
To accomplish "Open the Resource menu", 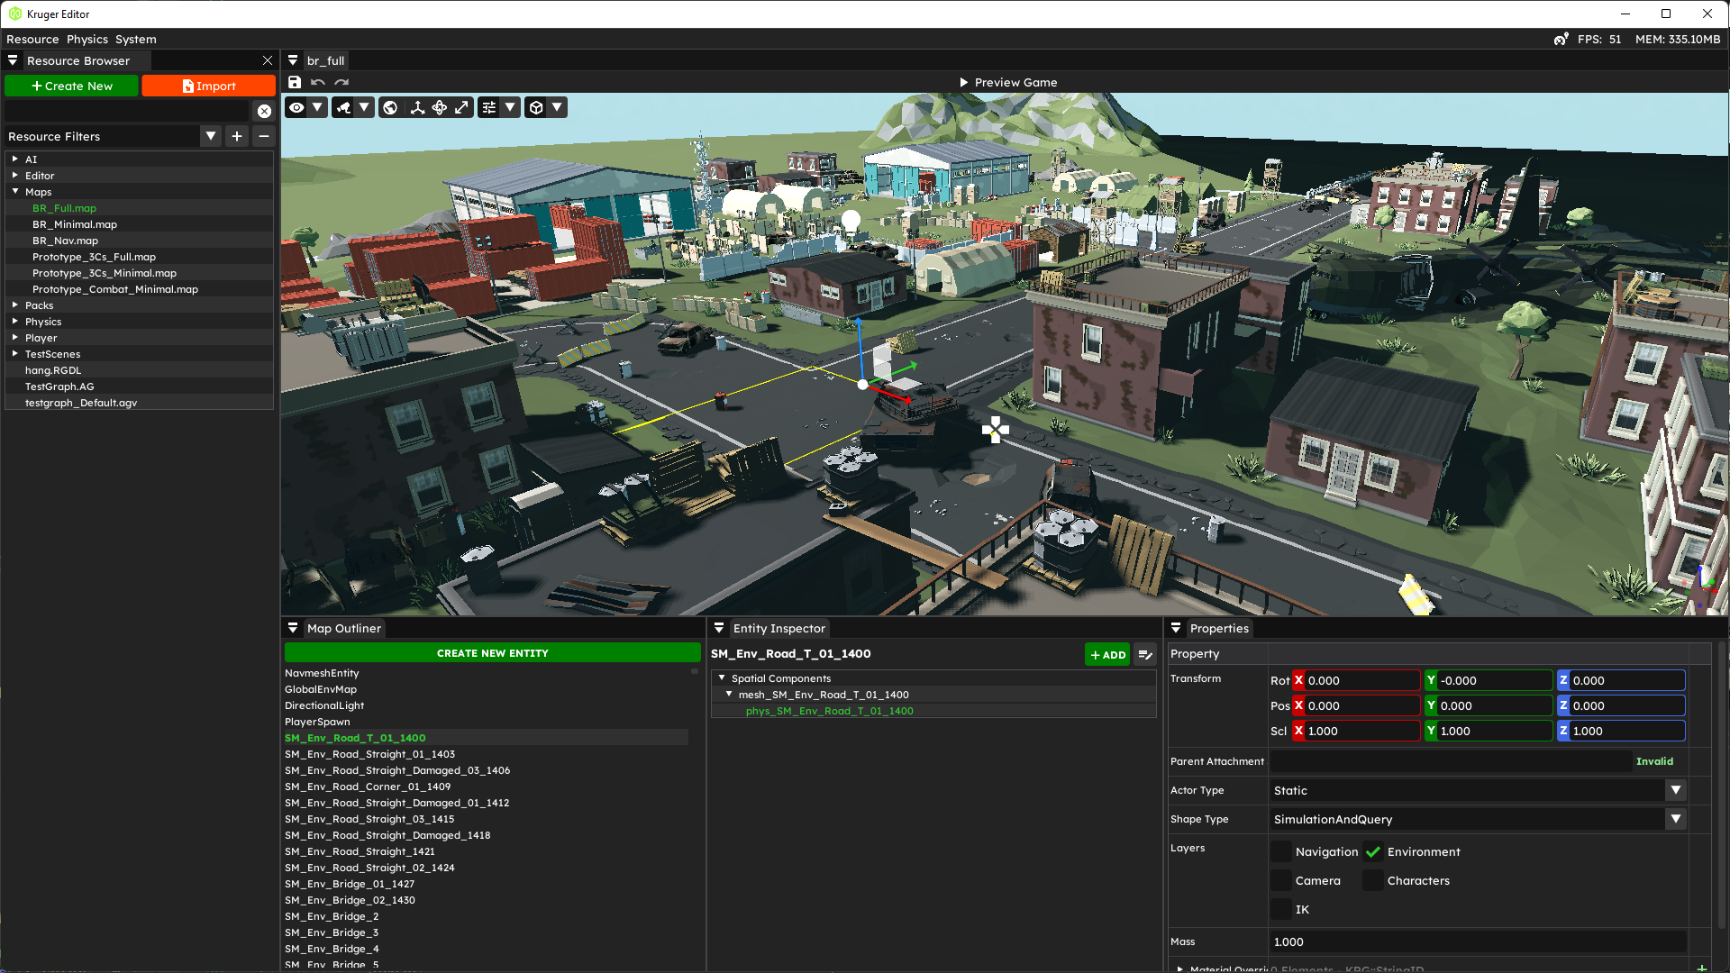I will click(32, 38).
